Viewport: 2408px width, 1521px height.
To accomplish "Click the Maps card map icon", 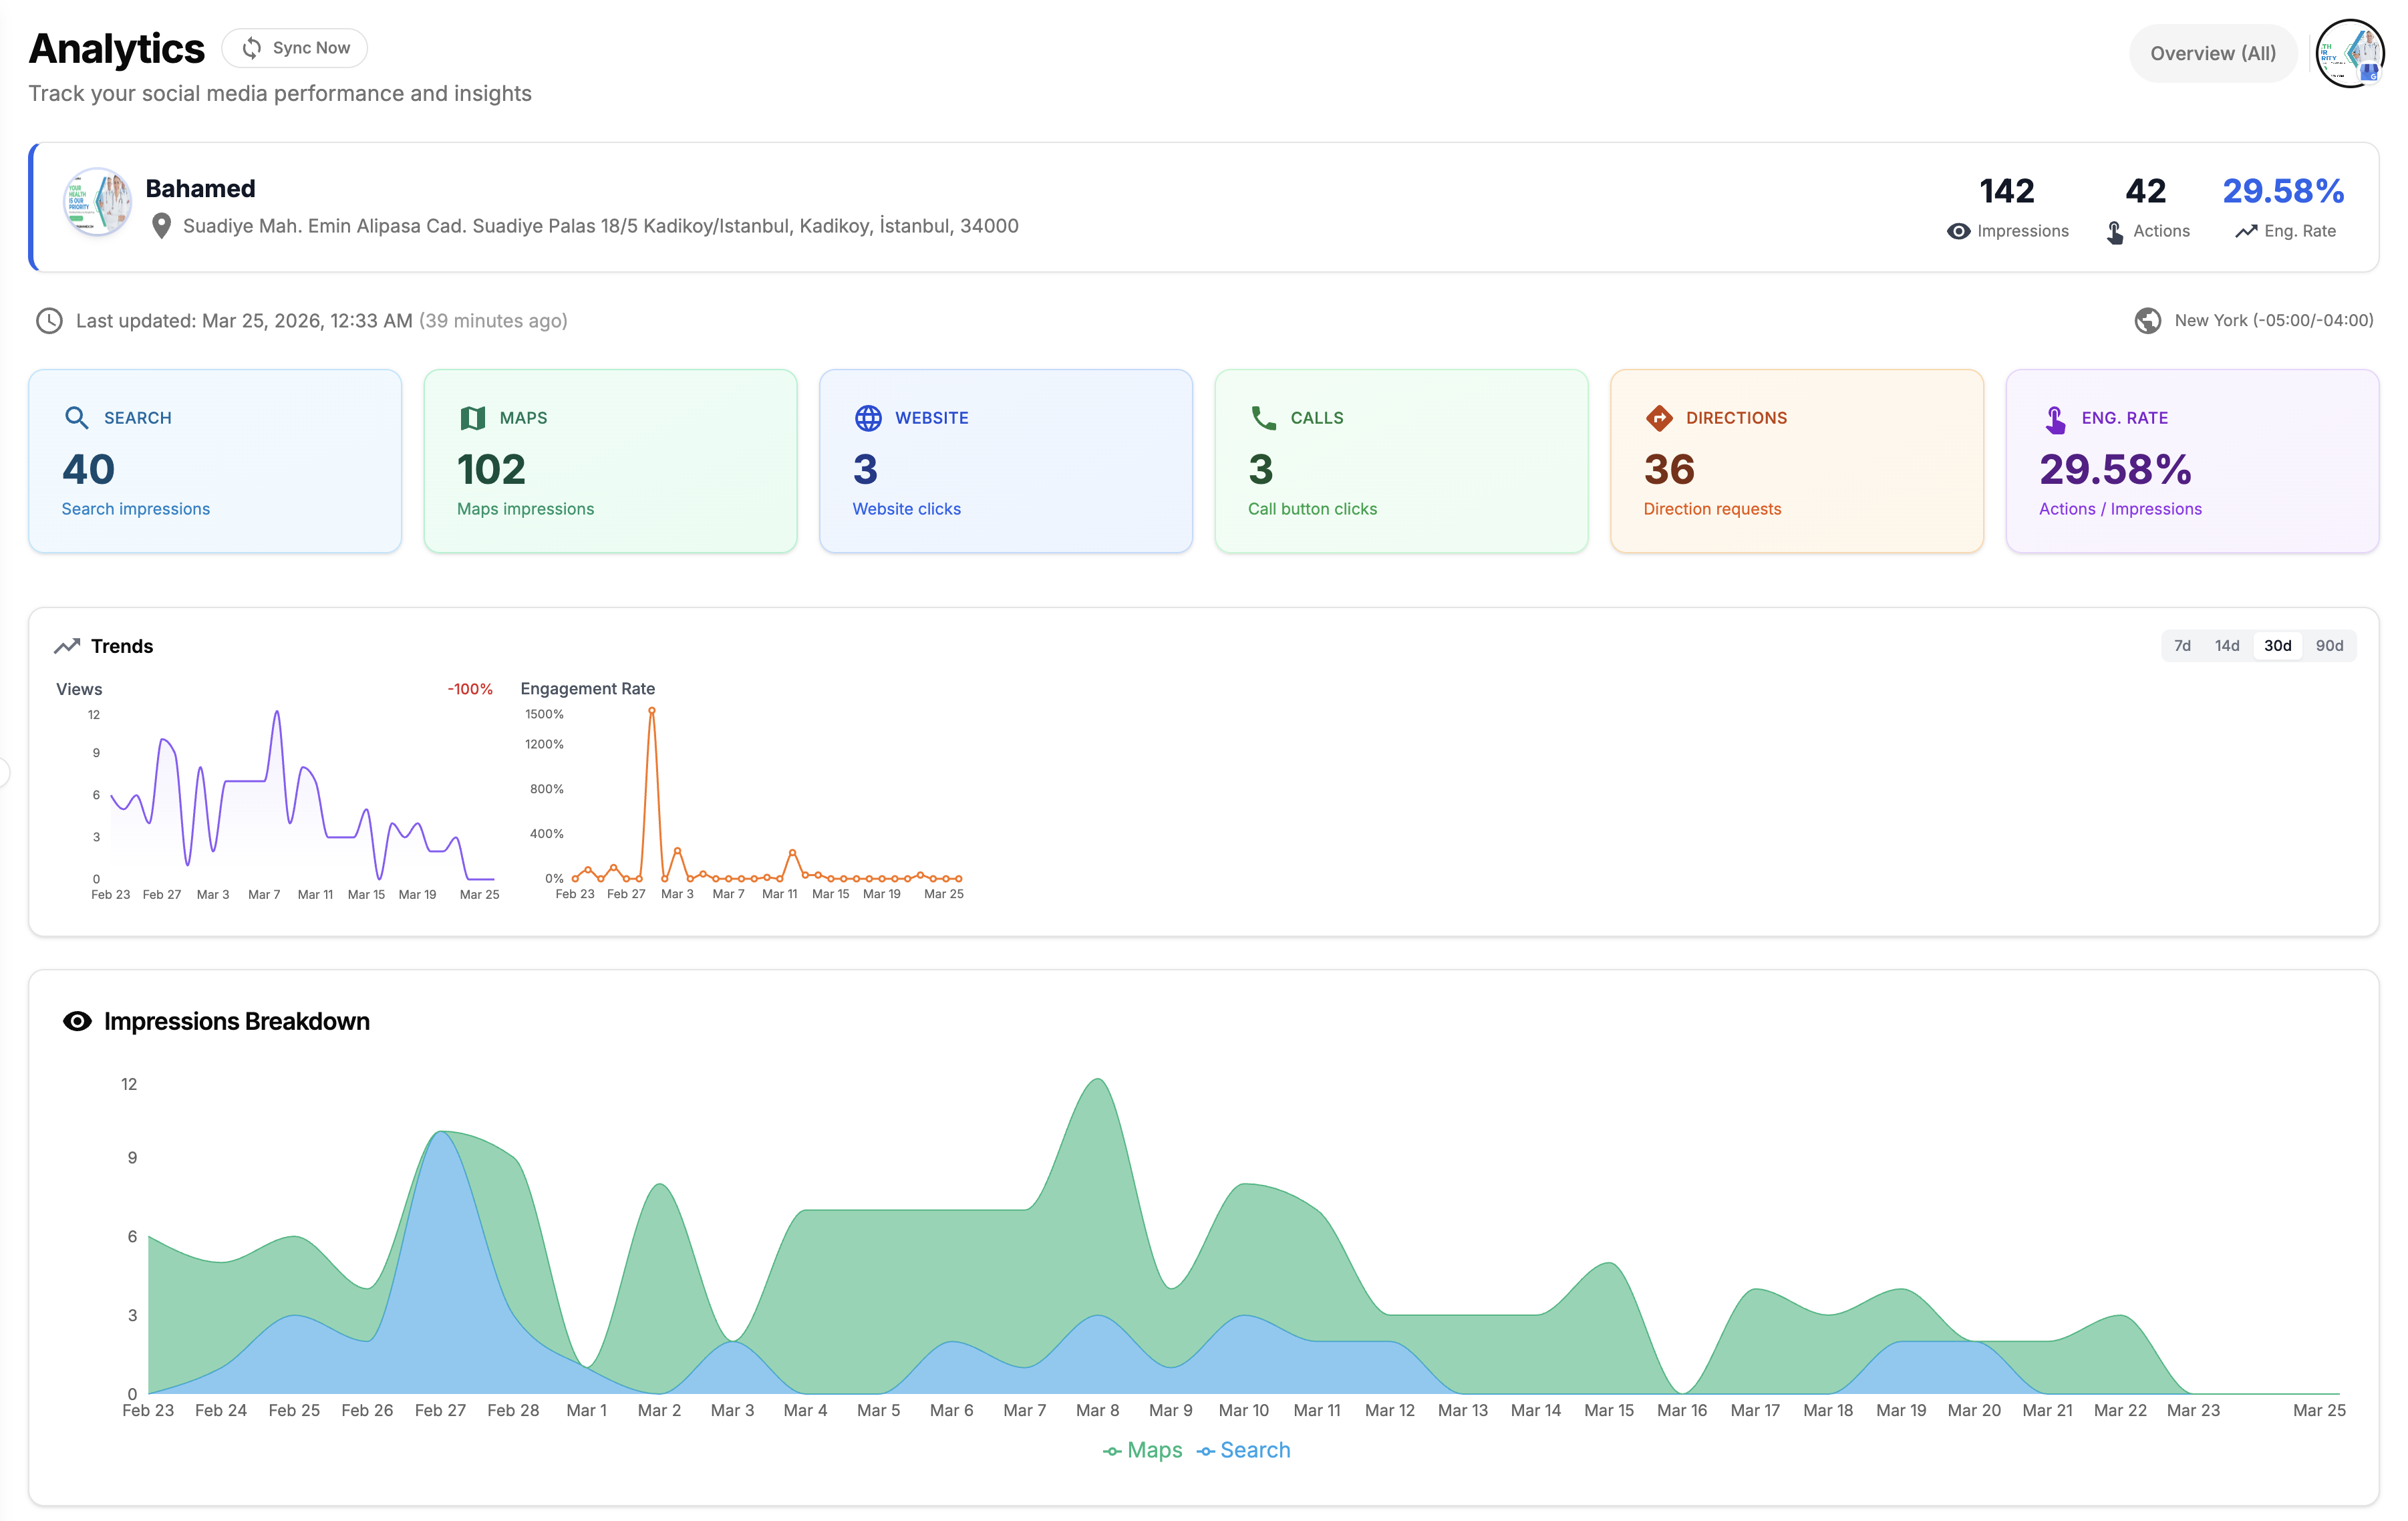I will [472, 417].
